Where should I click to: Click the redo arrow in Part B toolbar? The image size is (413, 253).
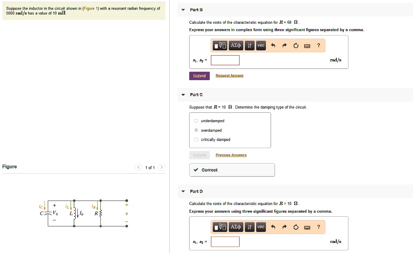(x=284, y=46)
